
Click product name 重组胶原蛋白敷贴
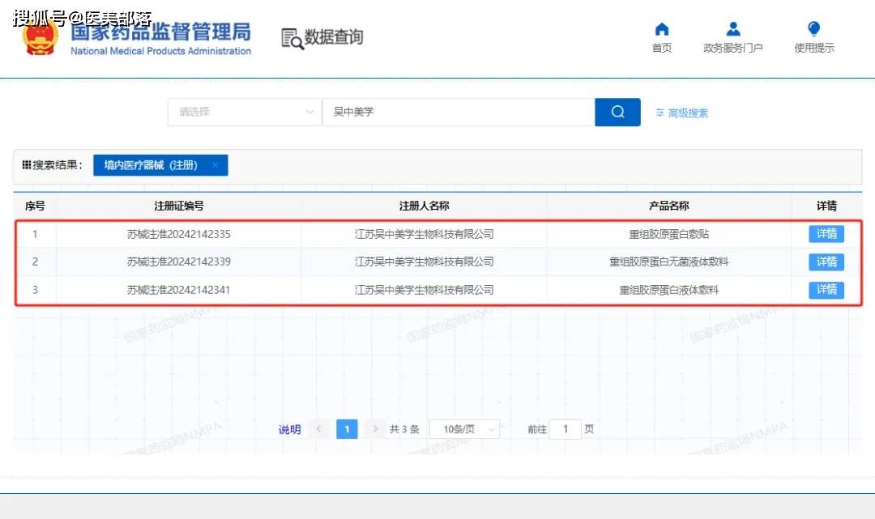point(669,234)
